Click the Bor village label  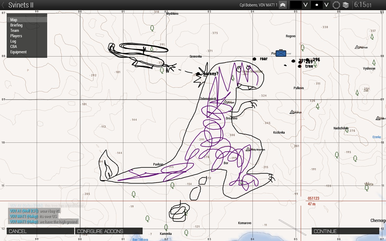point(226,163)
